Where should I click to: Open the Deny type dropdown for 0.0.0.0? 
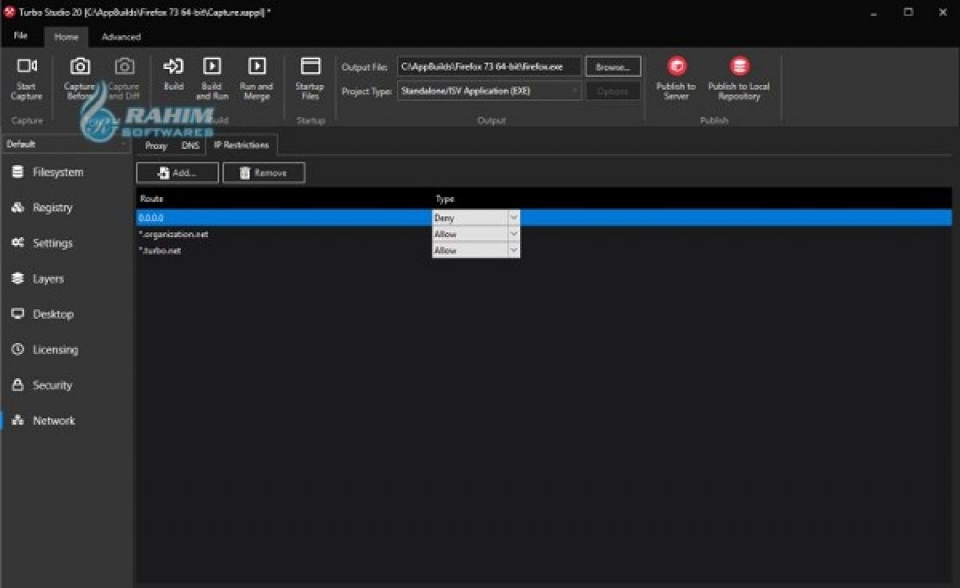click(512, 217)
